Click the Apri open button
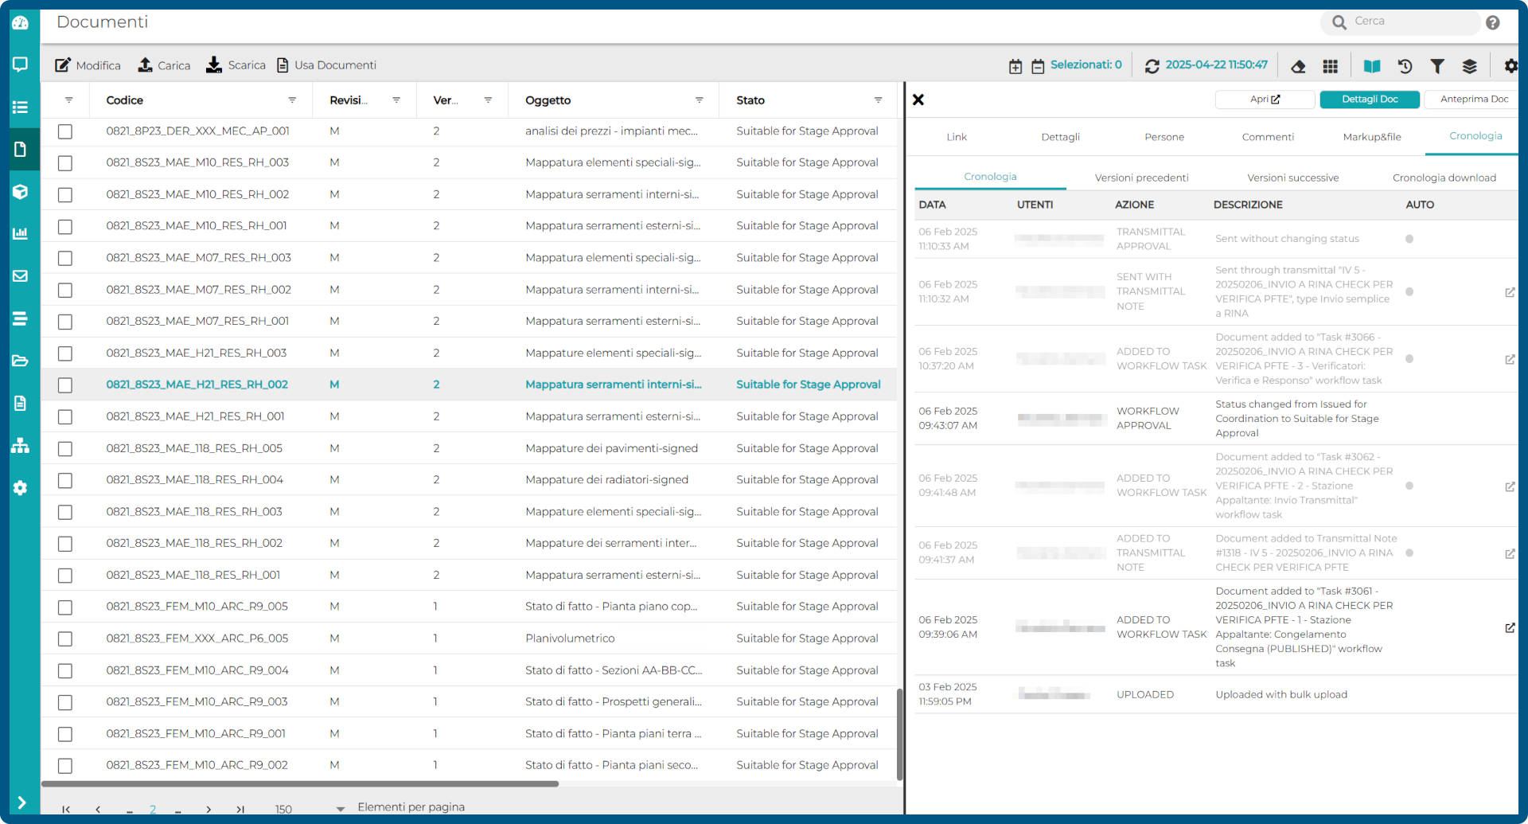This screenshot has height=824, width=1528. point(1265,100)
